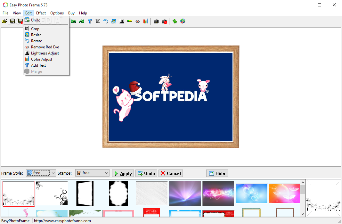
Task: Choose Color Adjust in Edit menu
Action: coord(46,59)
